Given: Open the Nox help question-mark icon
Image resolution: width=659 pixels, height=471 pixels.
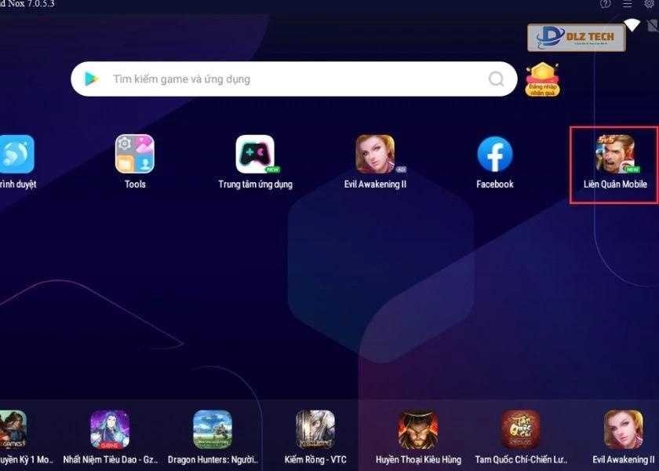Looking at the screenshot, I should tap(605, 4).
